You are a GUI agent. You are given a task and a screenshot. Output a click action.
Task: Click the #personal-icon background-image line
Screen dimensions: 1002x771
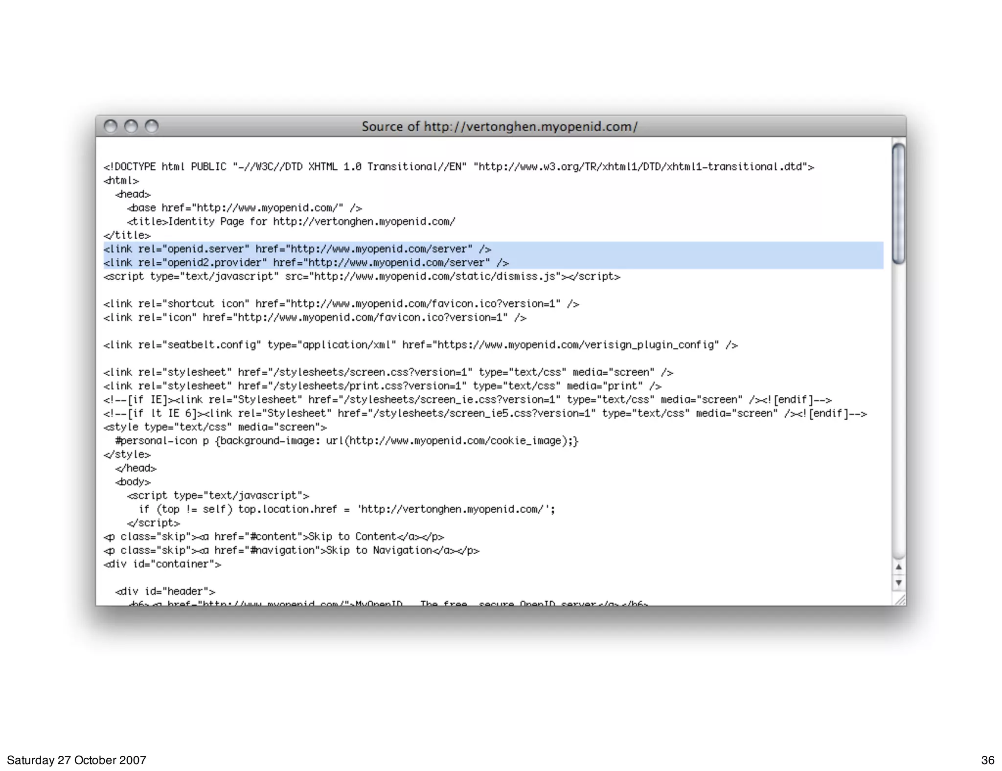tap(347, 441)
